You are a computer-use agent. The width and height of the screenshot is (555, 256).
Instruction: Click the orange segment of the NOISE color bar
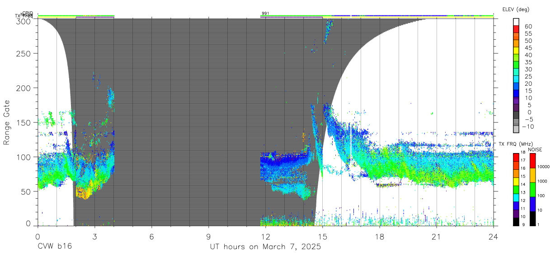click(x=532, y=175)
